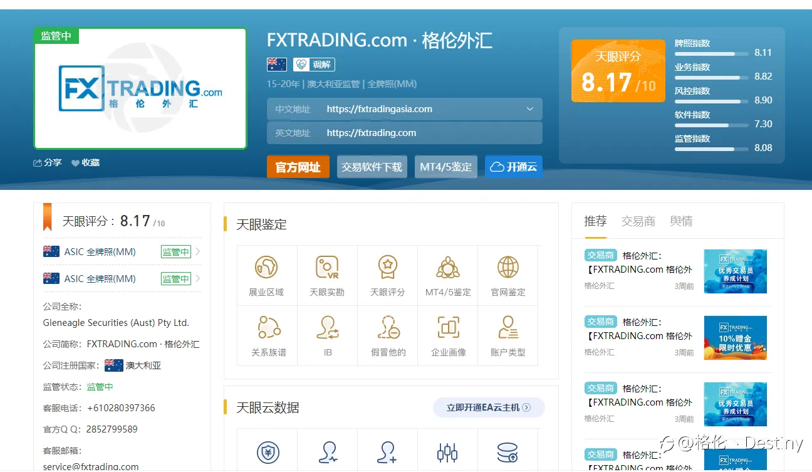This screenshot has height=472, width=812.
Task: Expand the first ASIC 全牌照(MM) row chevron
Action: (198, 252)
